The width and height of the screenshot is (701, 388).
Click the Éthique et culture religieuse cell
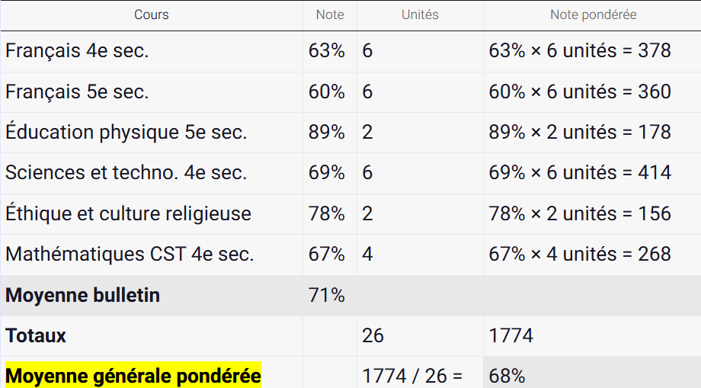[x=128, y=214]
